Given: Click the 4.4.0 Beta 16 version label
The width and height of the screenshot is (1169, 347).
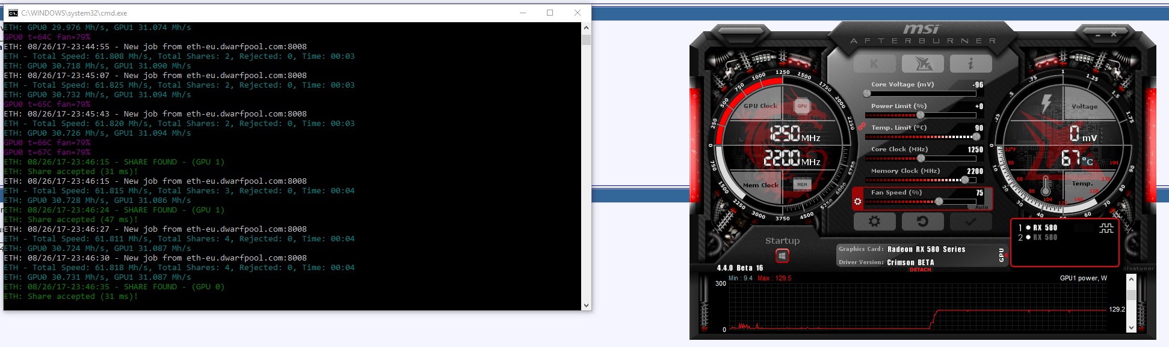Looking at the screenshot, I should [x=740, y=268].
